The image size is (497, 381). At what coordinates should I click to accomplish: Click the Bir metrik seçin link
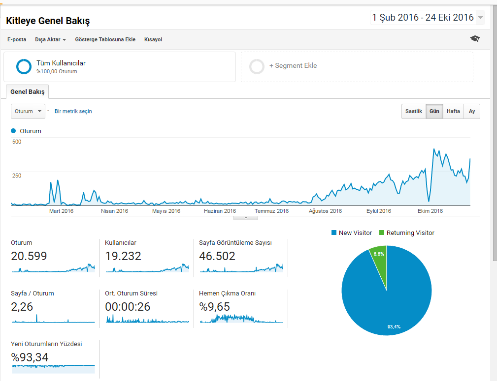point(73,112)
